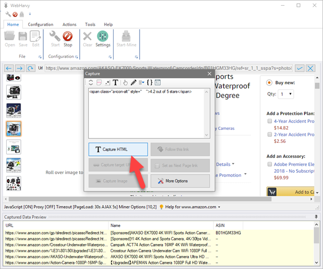Click the browser back arrow
The image size is (323, 269).
click(x=9, y=68)
